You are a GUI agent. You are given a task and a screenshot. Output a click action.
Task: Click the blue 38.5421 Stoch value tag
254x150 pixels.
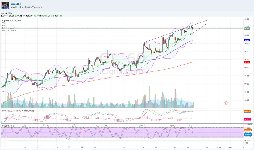pyautogui.click(x=247, y=135)
